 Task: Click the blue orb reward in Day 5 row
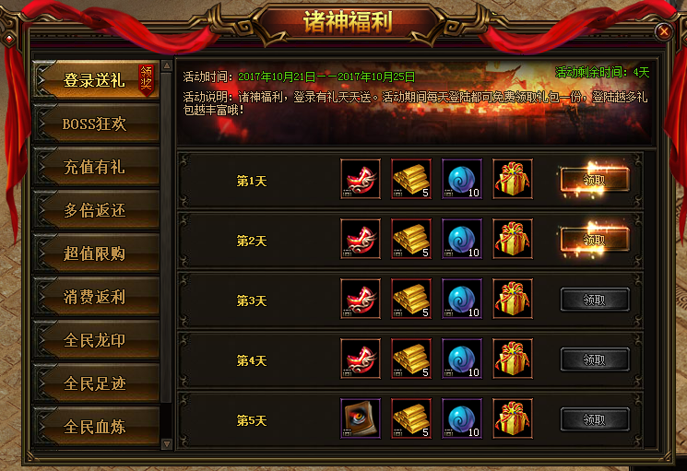[x=462, y=418]
